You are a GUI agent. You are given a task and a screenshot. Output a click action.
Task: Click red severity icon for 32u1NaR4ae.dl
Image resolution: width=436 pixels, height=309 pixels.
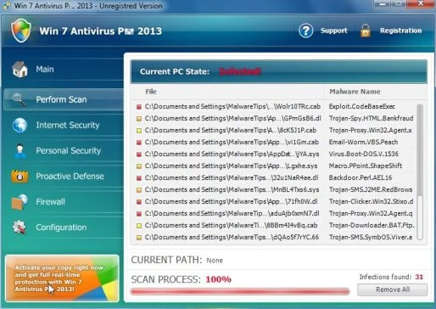[139, 178]
